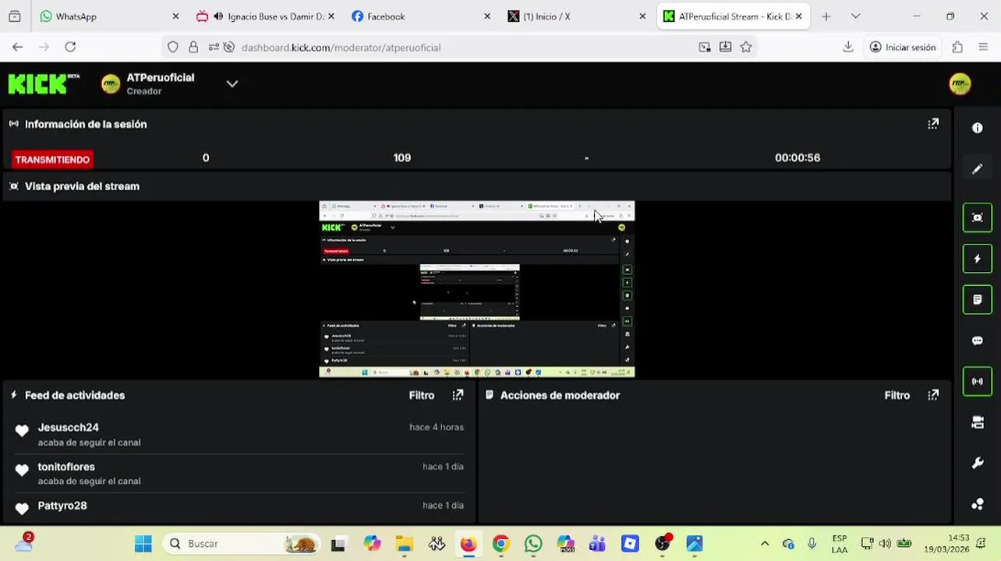The image size is (1001, 561).
Task: Switch to the Ignacio Buse vs Damir tab
Action: [x=265, y=16]
